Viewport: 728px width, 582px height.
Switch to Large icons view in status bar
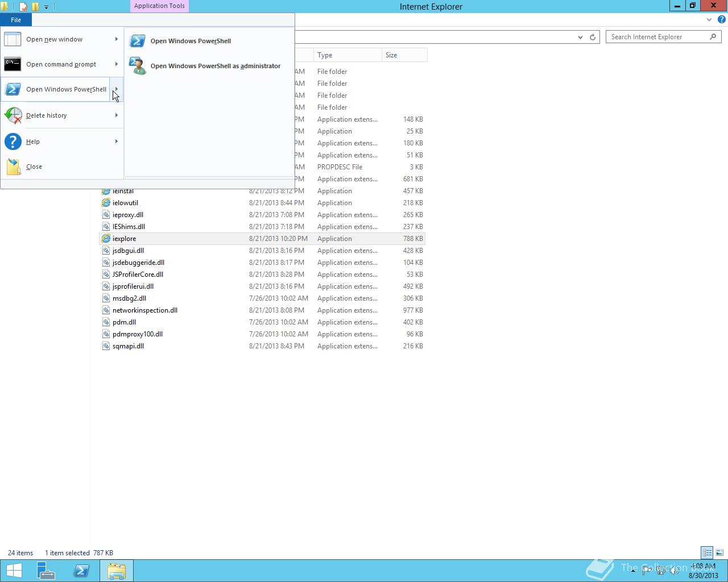click(719, 552)
